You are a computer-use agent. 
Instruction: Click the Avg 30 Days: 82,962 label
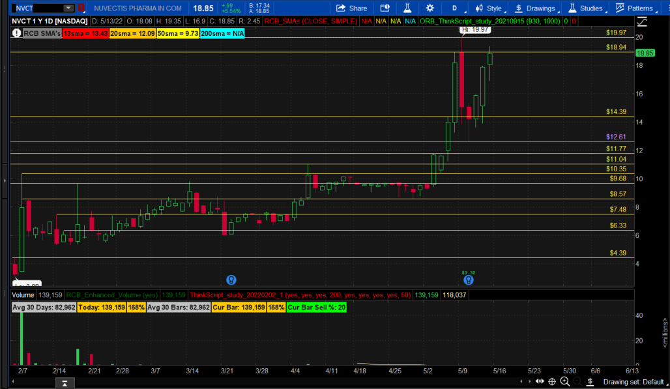click(44, 308)
